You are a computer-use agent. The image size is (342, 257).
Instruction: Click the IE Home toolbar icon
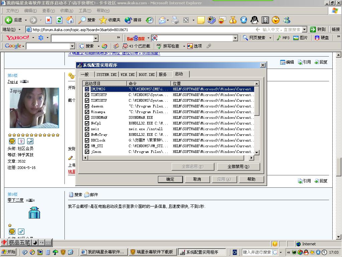click(70, 20)
